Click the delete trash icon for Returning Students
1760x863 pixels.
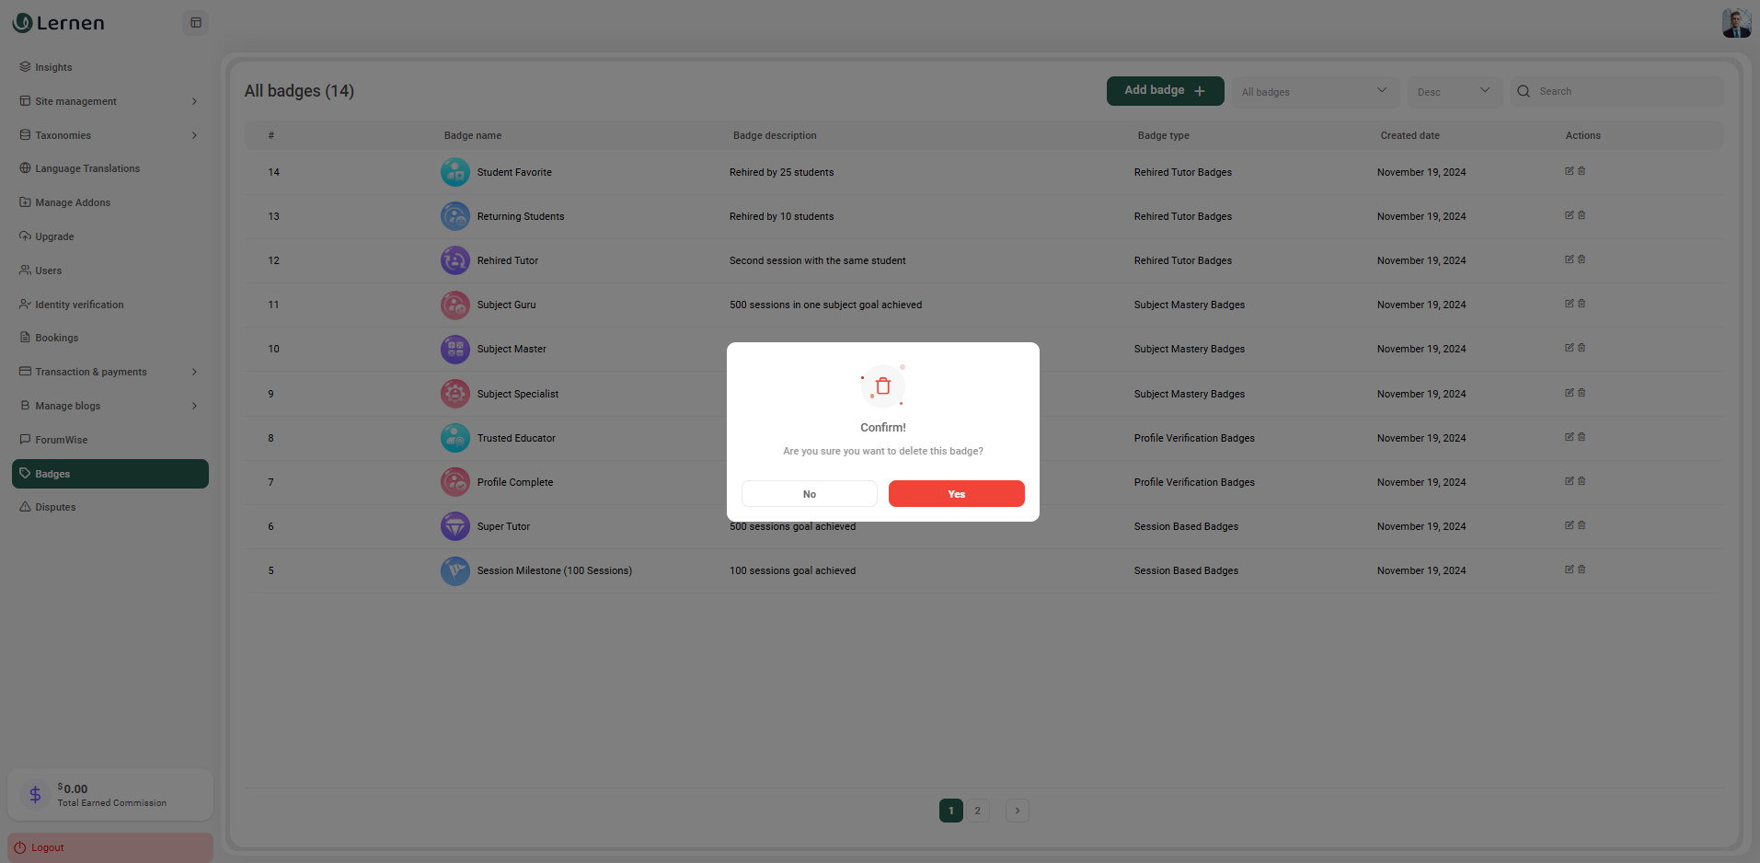(1582, 215)
